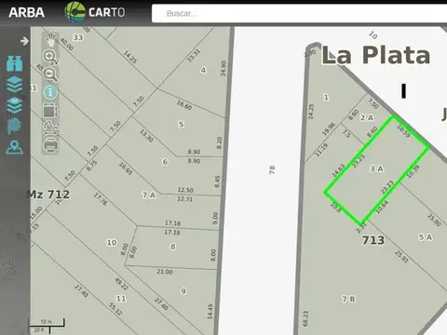447x335 pixels.
Task: Click the 24.25 dimension label
Action: click(x=311, y=112)
